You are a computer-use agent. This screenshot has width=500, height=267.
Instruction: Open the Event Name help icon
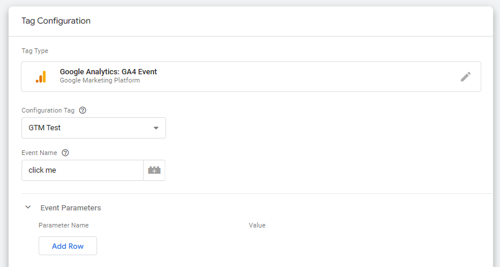pos(66,153)
